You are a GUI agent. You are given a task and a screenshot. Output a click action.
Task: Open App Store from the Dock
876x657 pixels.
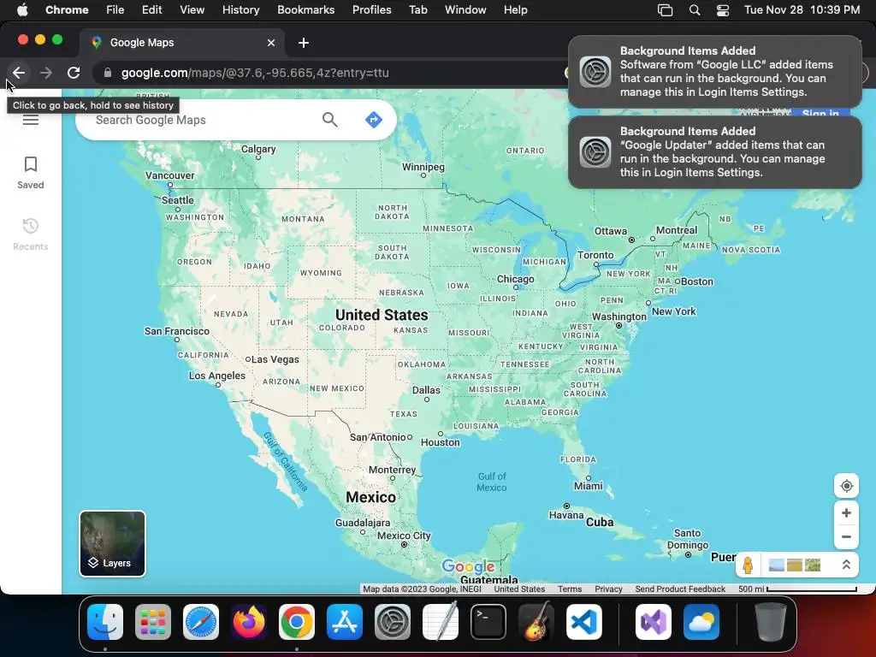point(345,622)
